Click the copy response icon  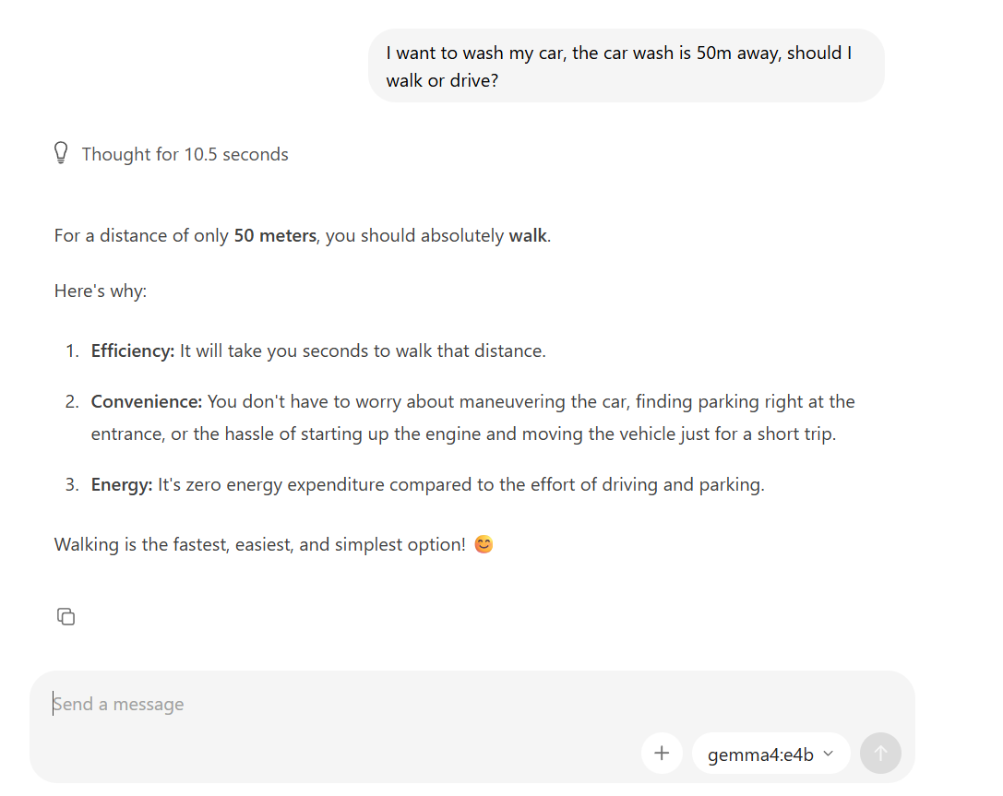[66, 616]
